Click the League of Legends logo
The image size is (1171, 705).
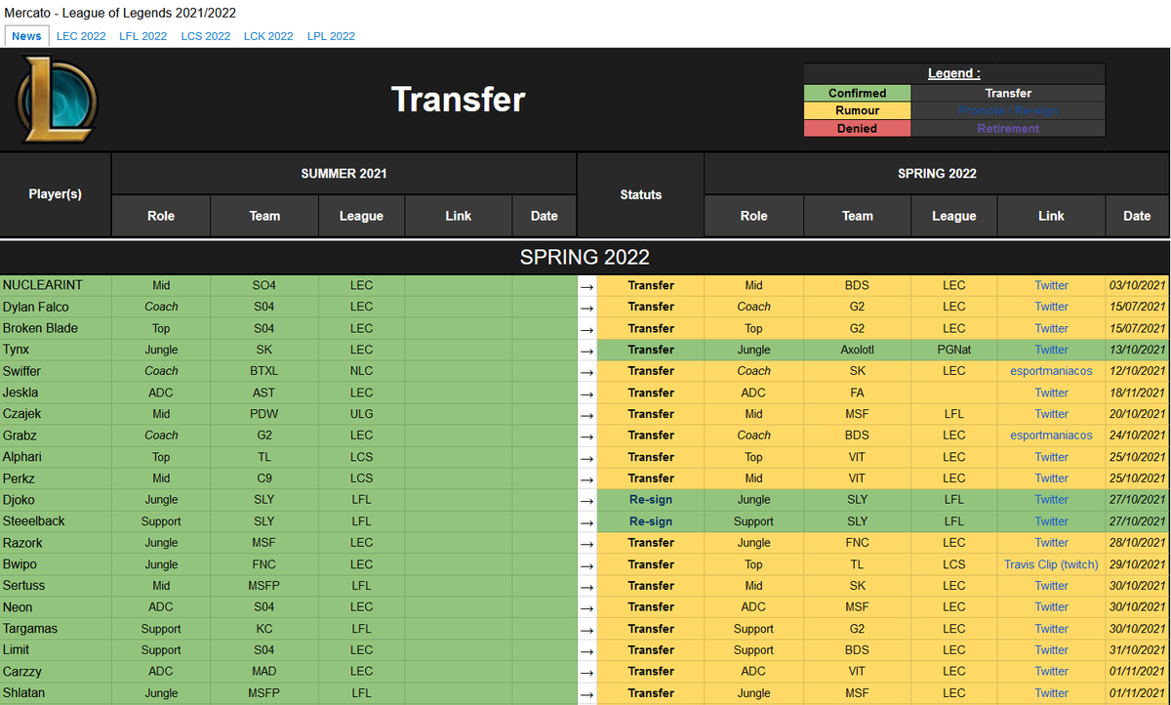point(57,100)
